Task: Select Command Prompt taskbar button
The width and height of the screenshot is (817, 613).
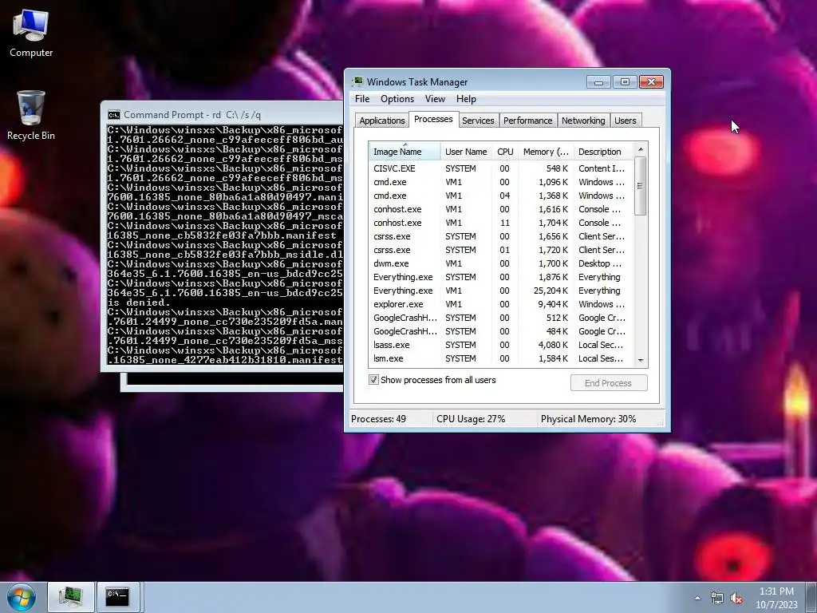Action: point(118,597)
